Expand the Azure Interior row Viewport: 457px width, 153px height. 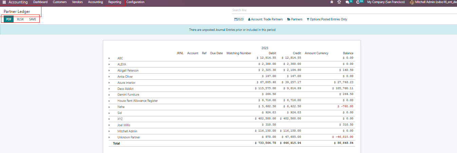click(109, 83)
